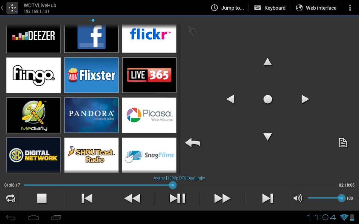The height and width of the screenshot is (224, 359).
Task: Open the Jump to... menu
Action: pos(227,8)
